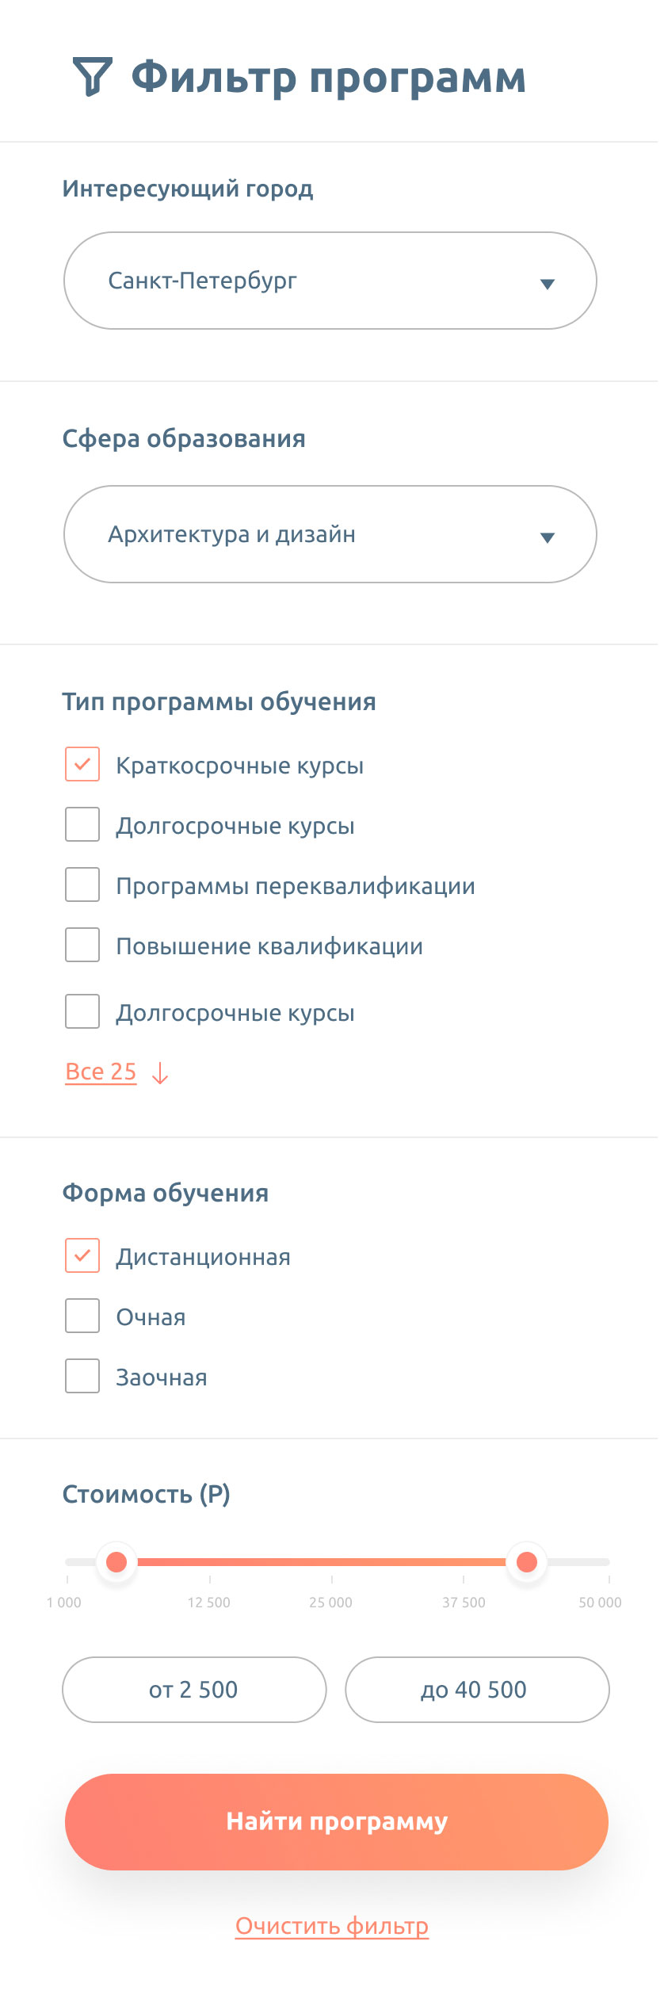This screenshot has width=664, height=2002.
Task: Expand the full list via Все 25
Action: coord(101,1072)
